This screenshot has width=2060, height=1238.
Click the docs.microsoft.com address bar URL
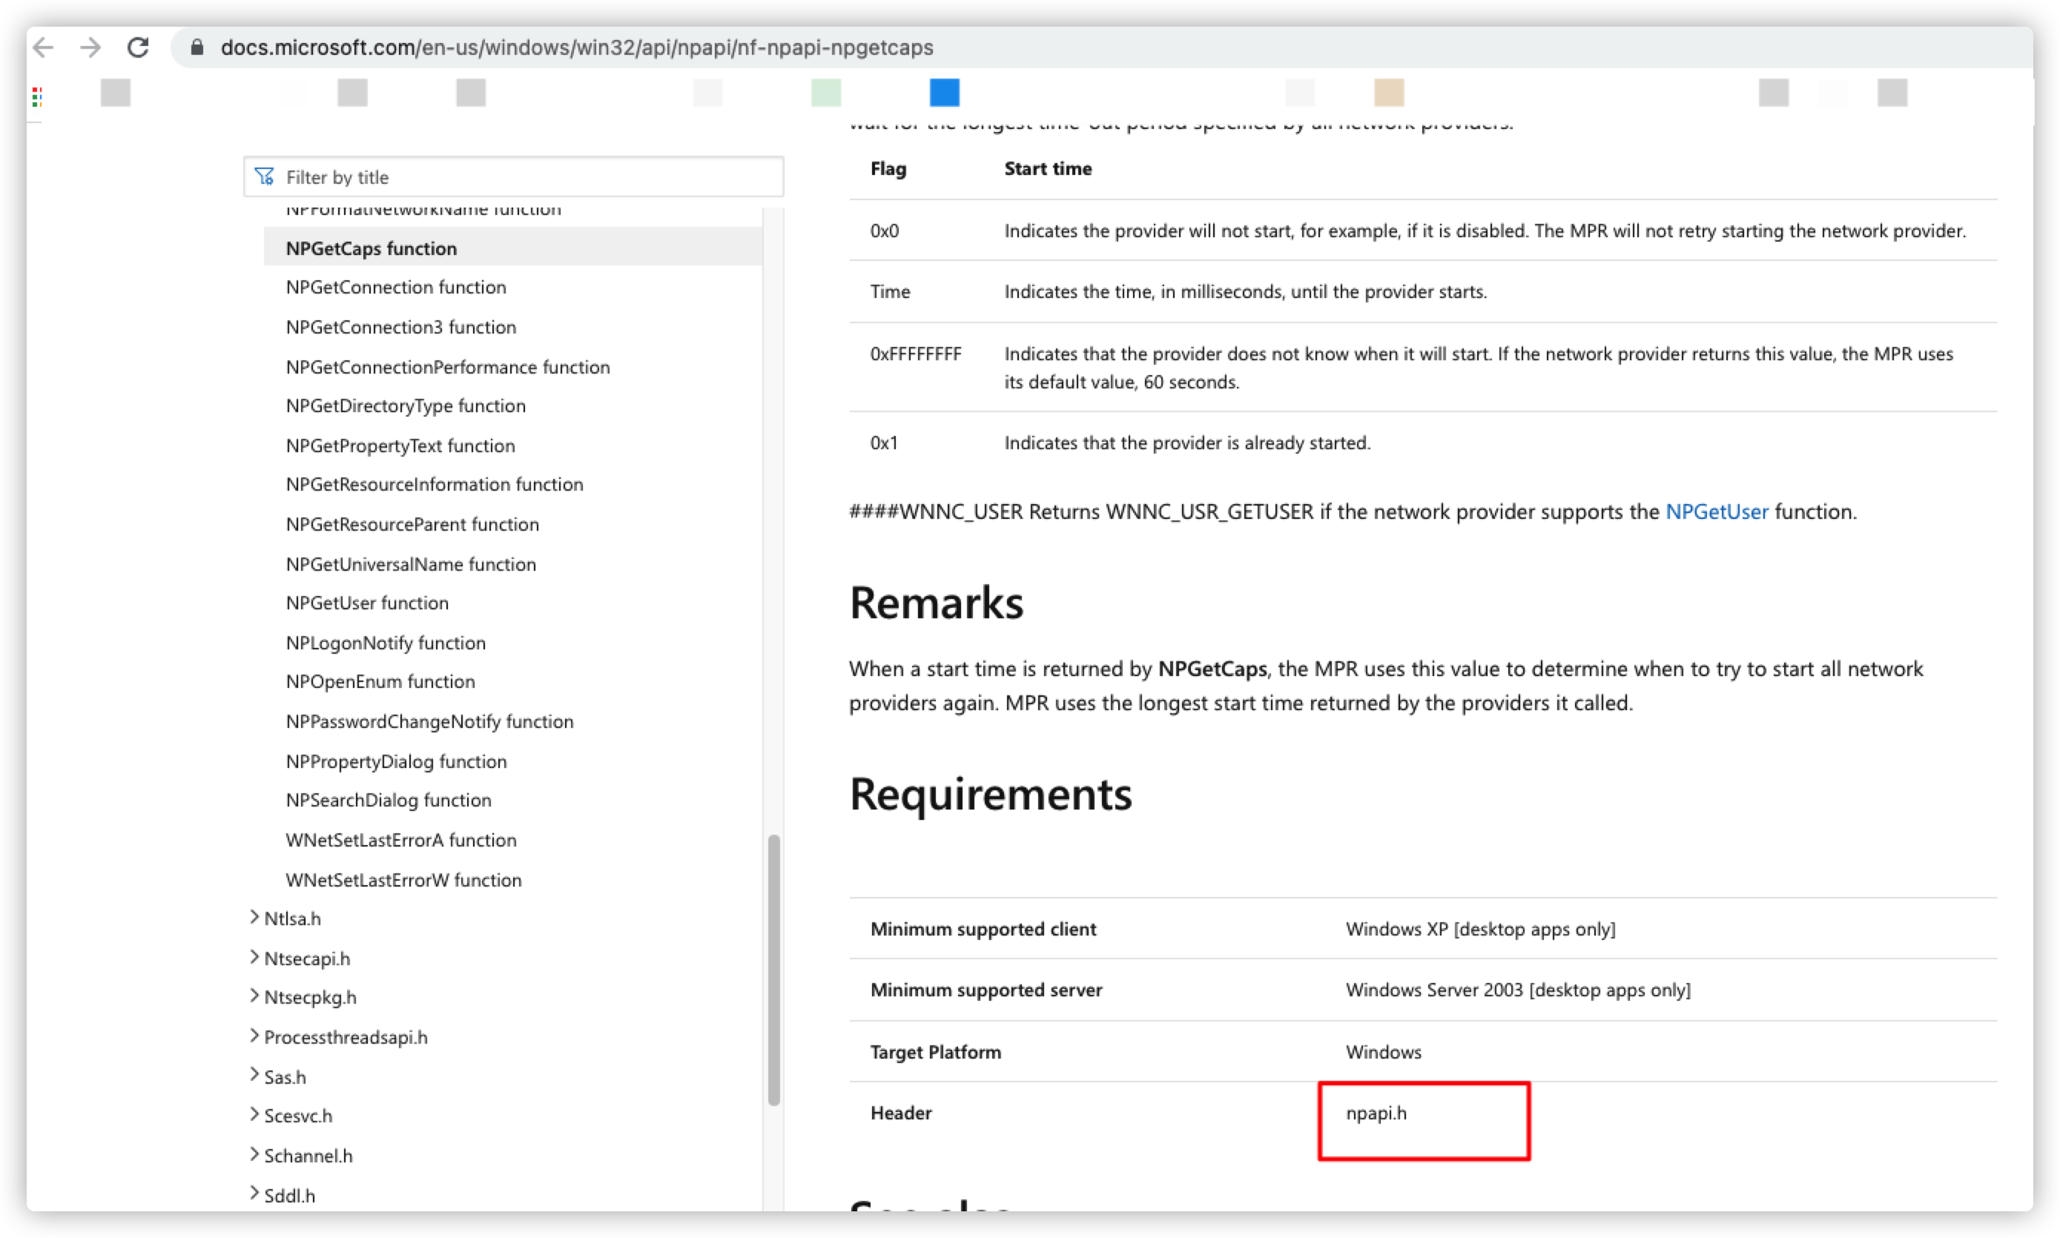click(x=576, y=47)
